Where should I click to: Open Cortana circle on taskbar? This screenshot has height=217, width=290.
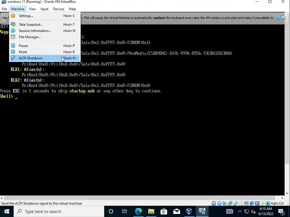pyautogui.click(x=111, y=211)
